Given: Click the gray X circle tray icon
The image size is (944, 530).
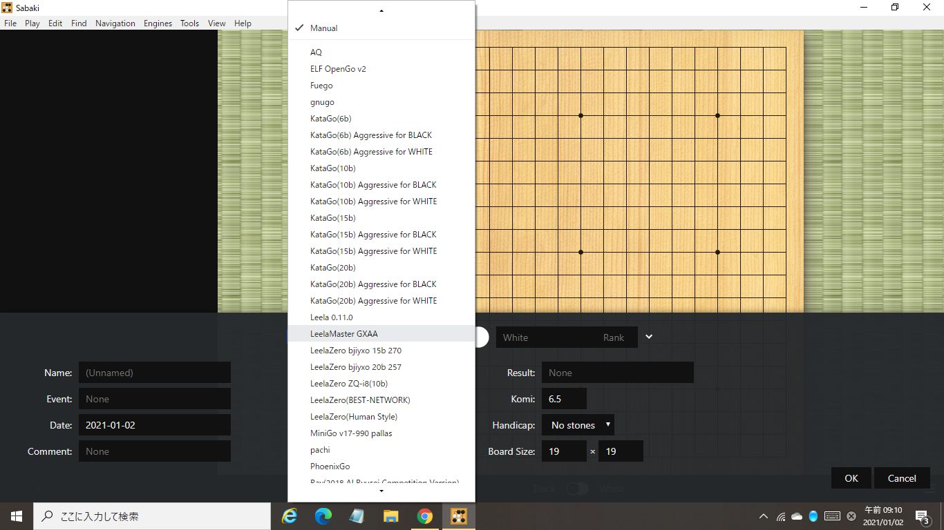Looking at the screenshot, I should pos(851,516).
